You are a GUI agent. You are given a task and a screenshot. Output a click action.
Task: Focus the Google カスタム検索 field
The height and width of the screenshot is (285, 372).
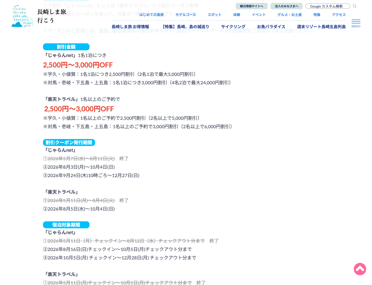(328, 6)
